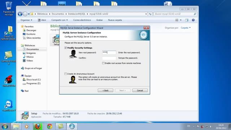Click the root user silhouette icon
This screenshot has height=130, width=231.
73,54
